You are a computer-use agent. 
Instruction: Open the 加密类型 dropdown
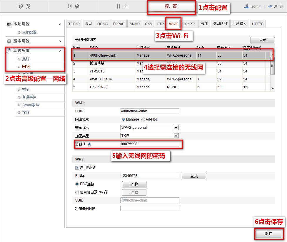(176, 136)
